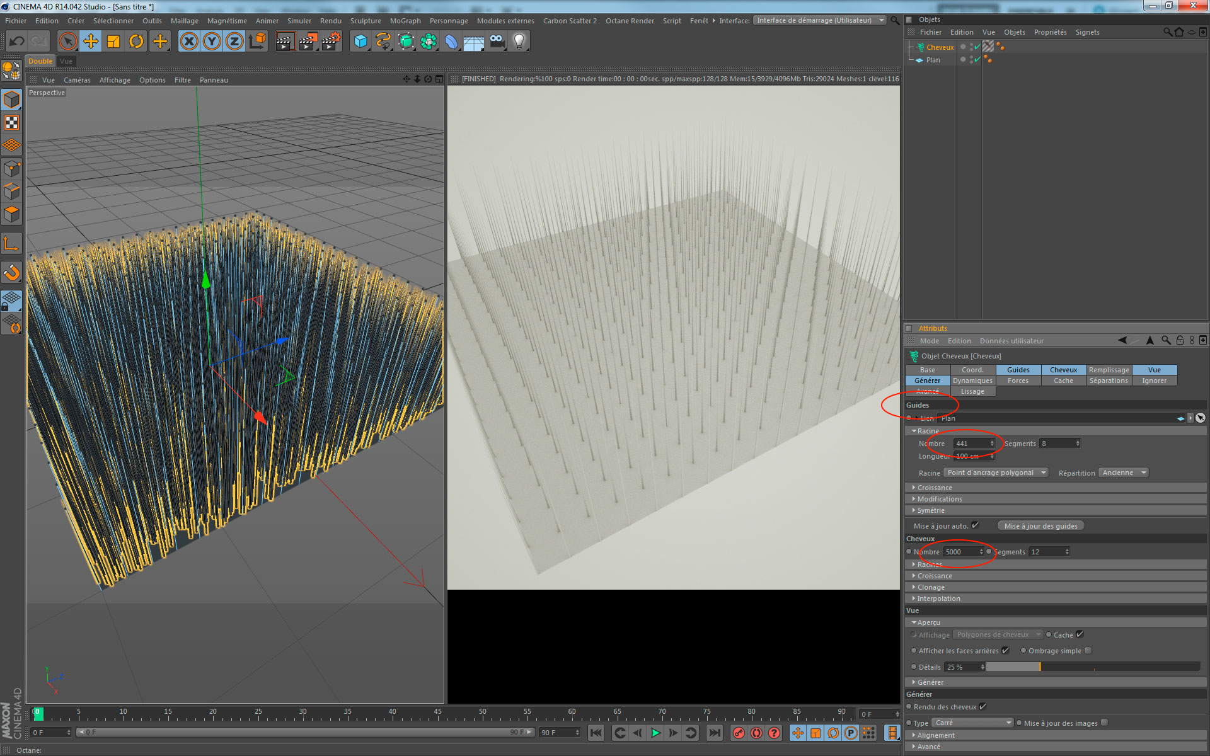
Task: Click the Camera object icon
Action: pos(497,42)
